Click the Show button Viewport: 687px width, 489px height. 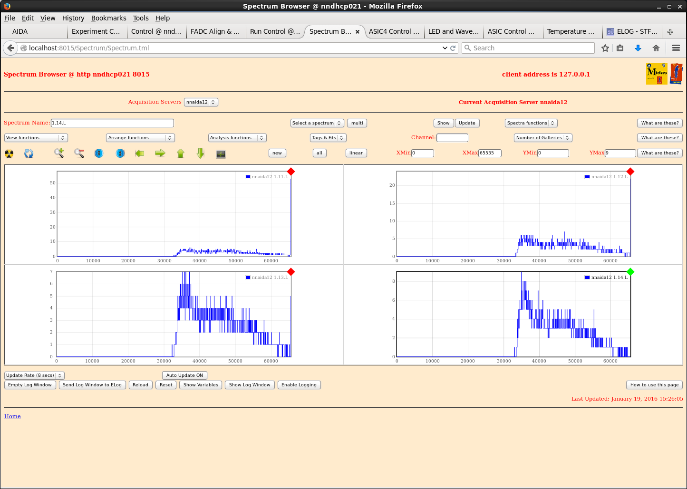pos(444,123)
